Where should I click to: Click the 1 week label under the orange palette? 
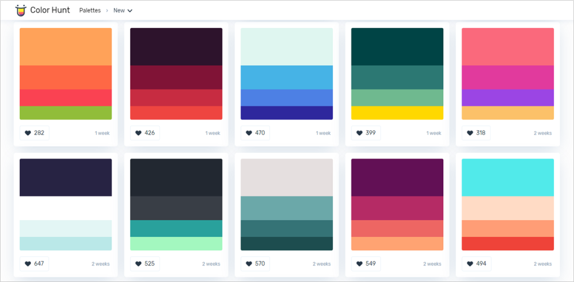102,134
